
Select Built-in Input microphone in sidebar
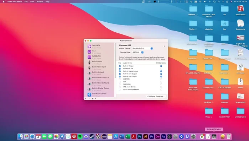coord(99,63)
